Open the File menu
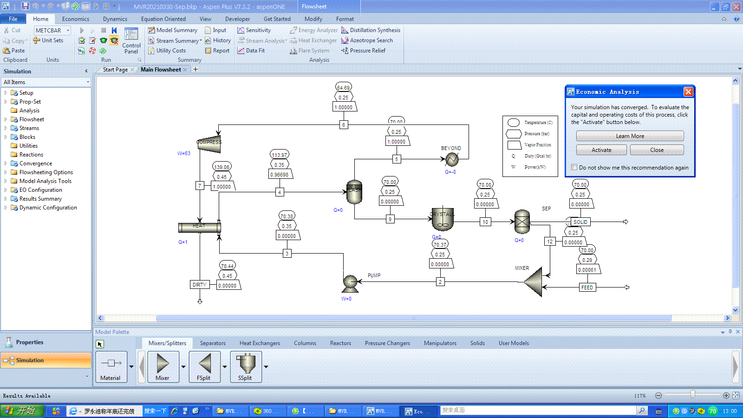The height and width of the screenshot is (418, 743). coord(13,19)
